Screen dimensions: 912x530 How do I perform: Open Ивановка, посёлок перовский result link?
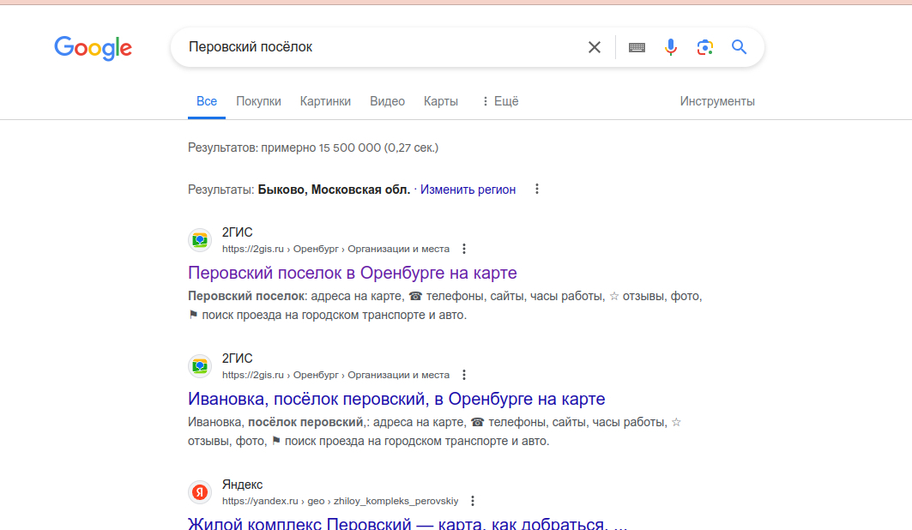click(x=396, y=399)
